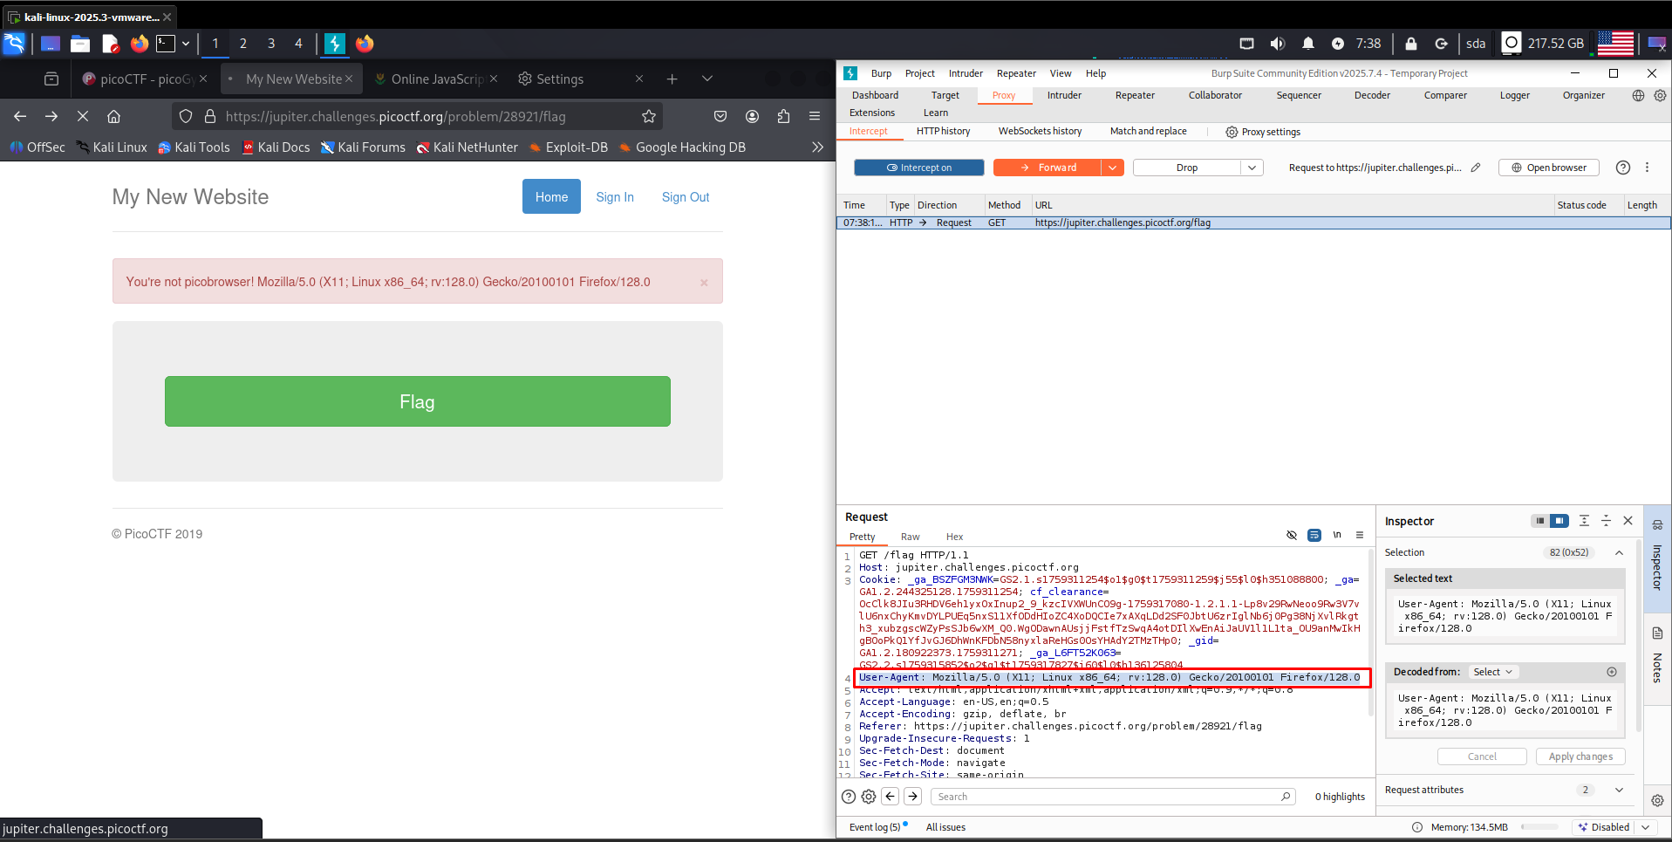Open the Repeater tool tab

tap(1134, 96)
